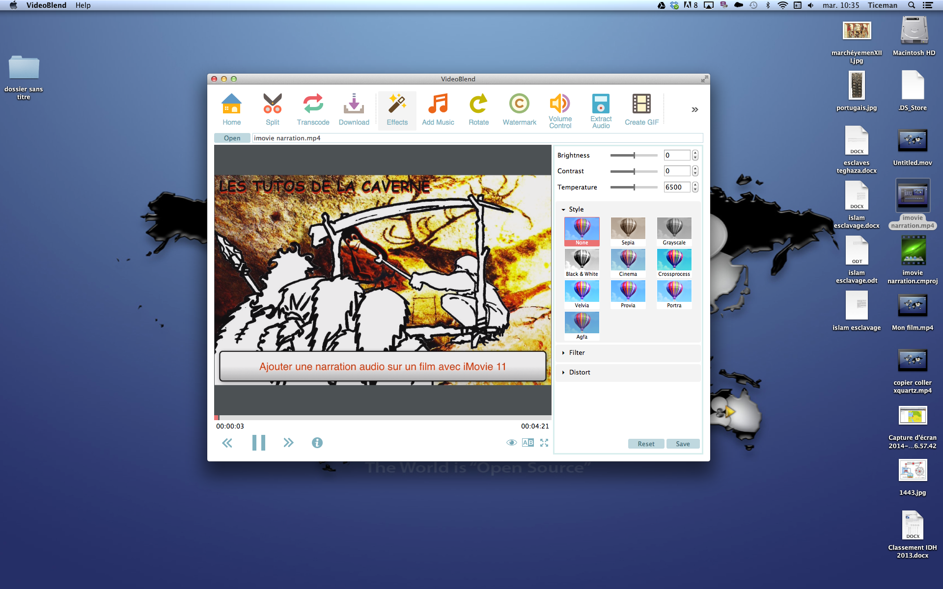Apply the Sepia style
Viewport: 943px width, 589px height.
[628, 232]
